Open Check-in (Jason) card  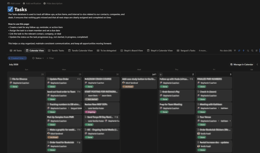pos(214,95)
